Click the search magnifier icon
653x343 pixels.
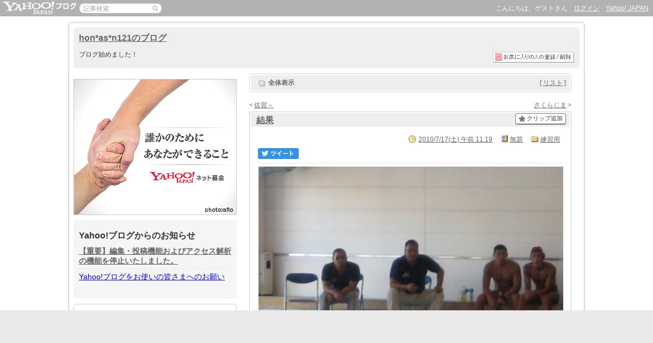(x=155, y=9)
